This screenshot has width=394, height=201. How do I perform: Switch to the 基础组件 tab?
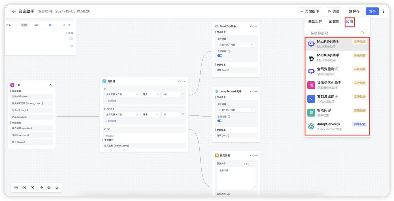point(315,21)
